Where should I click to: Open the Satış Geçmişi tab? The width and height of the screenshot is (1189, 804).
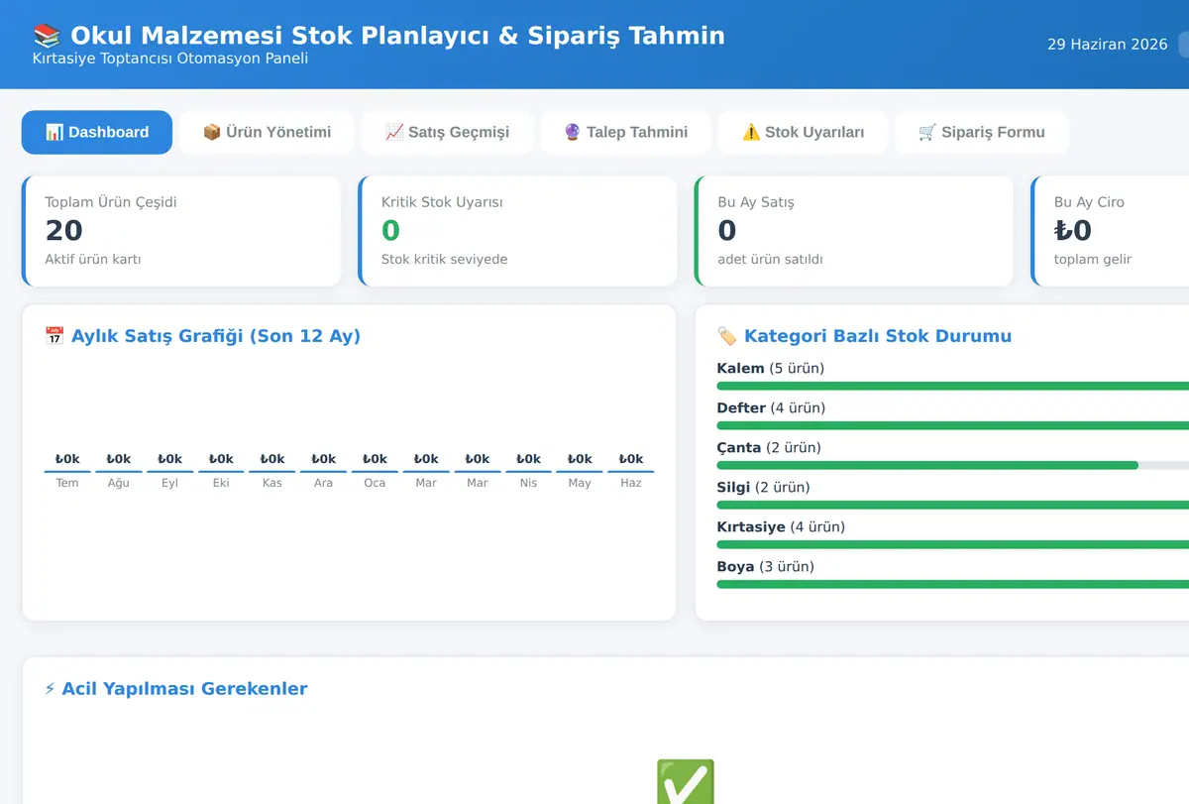[447, 132]
